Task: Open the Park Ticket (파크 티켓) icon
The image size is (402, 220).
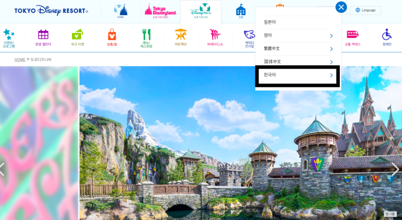Action: click(77, 38)
